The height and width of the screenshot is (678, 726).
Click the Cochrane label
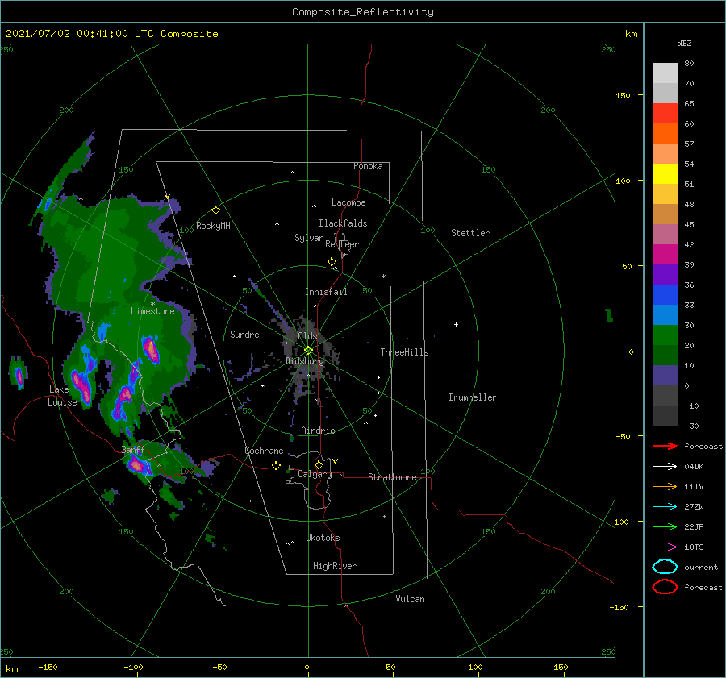pyautogui.click(x=264, y=451)
